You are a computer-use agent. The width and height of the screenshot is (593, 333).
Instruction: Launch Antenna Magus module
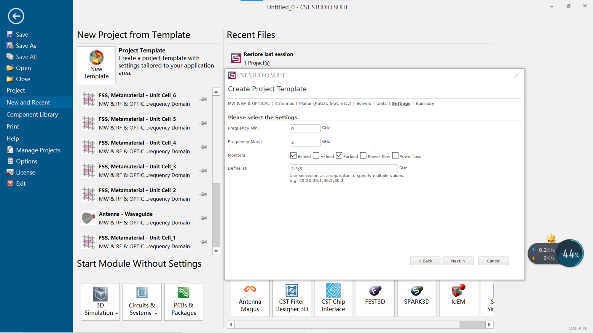(250, 298)
